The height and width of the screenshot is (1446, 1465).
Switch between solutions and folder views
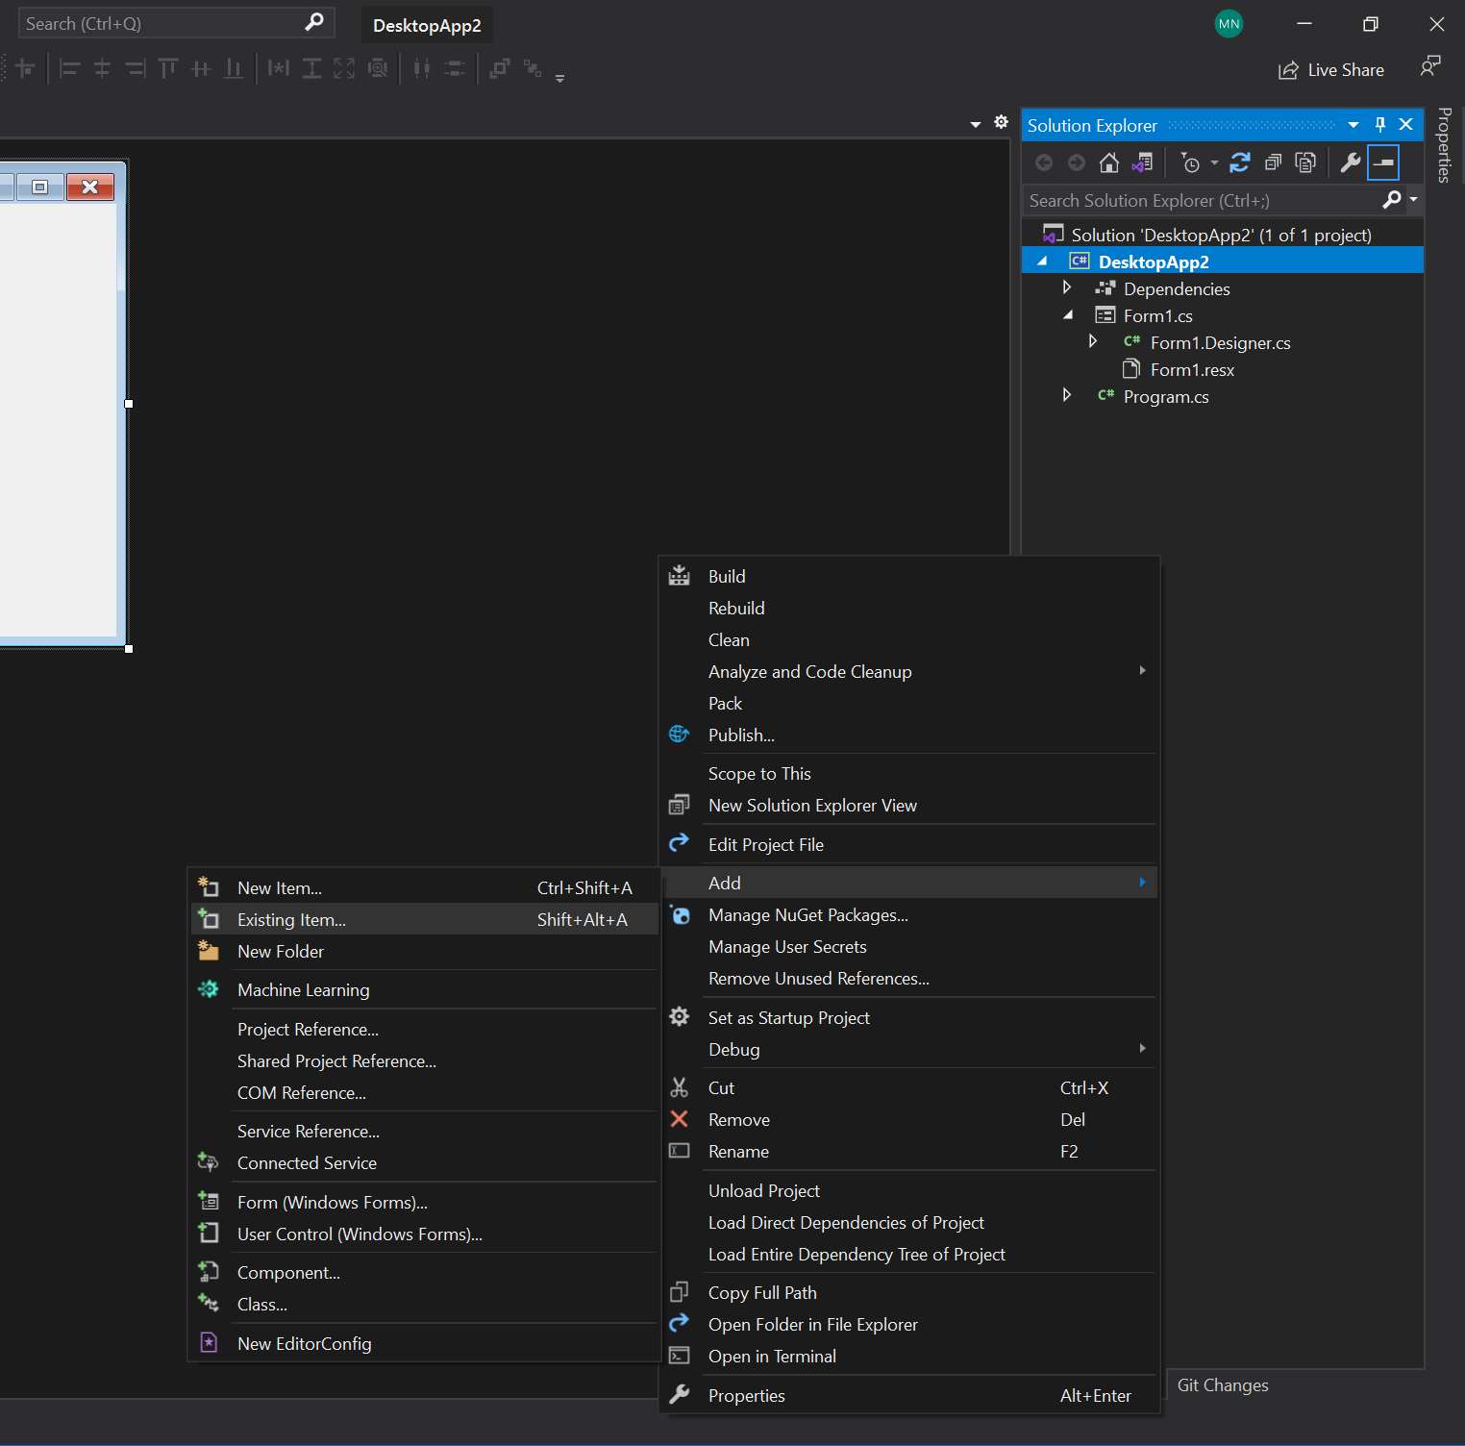pyautogui.click(x=1142, y=162)
